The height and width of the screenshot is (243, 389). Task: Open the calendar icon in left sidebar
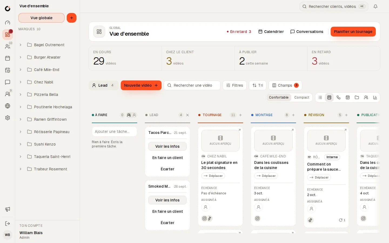[x=8, y=58]
